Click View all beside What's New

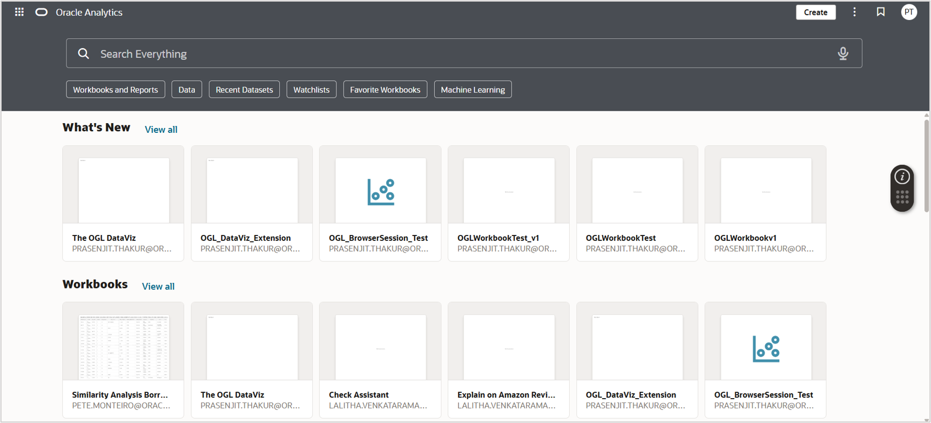point(161,130)
